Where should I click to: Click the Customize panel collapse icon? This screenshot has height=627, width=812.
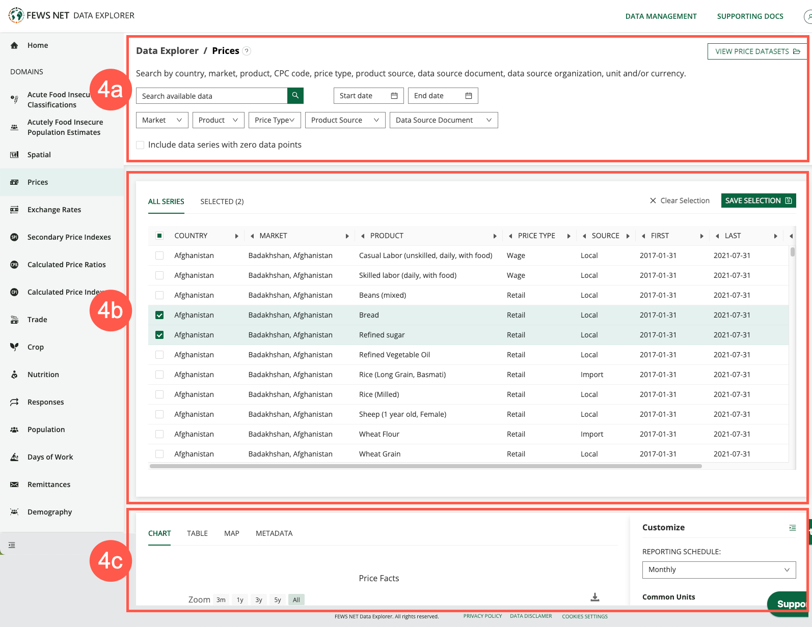point(792,528)
